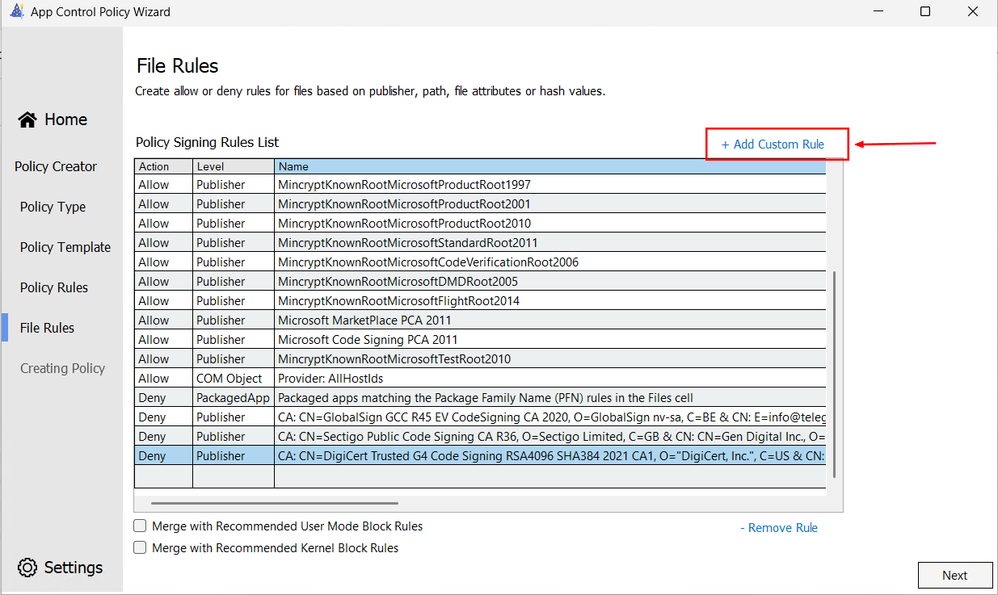Click Allow cell in the ProductRoot1997 row

(x=163, y=185)
